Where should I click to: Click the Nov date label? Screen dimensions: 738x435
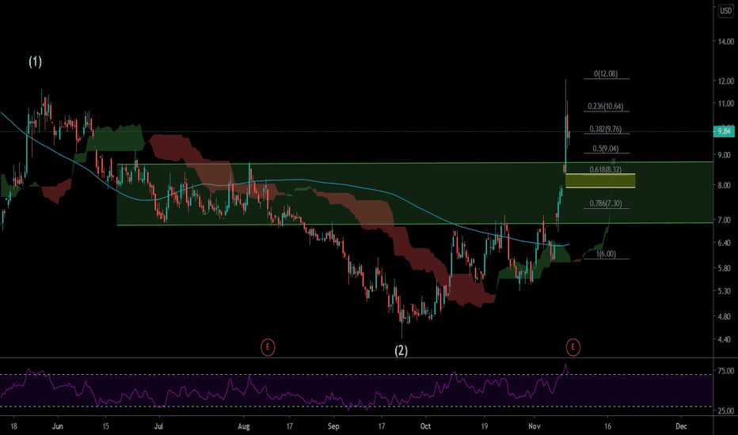coord(534,426)
